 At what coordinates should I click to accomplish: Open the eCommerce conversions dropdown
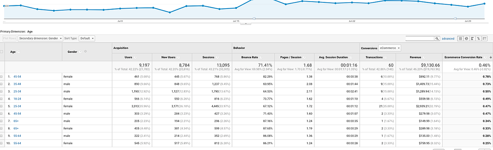pos(390,48)
